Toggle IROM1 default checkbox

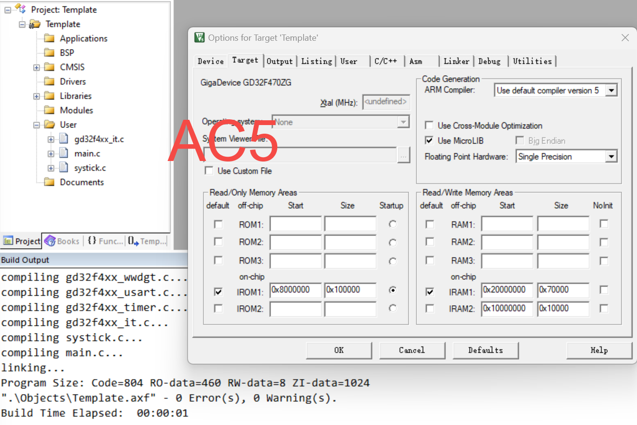tap(218, 291)
